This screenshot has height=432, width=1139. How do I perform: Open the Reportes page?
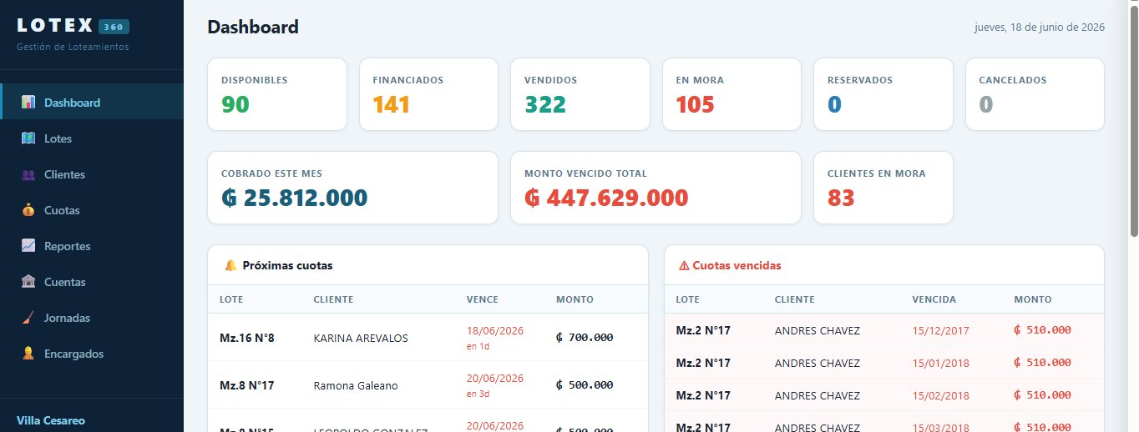(92, 246)
